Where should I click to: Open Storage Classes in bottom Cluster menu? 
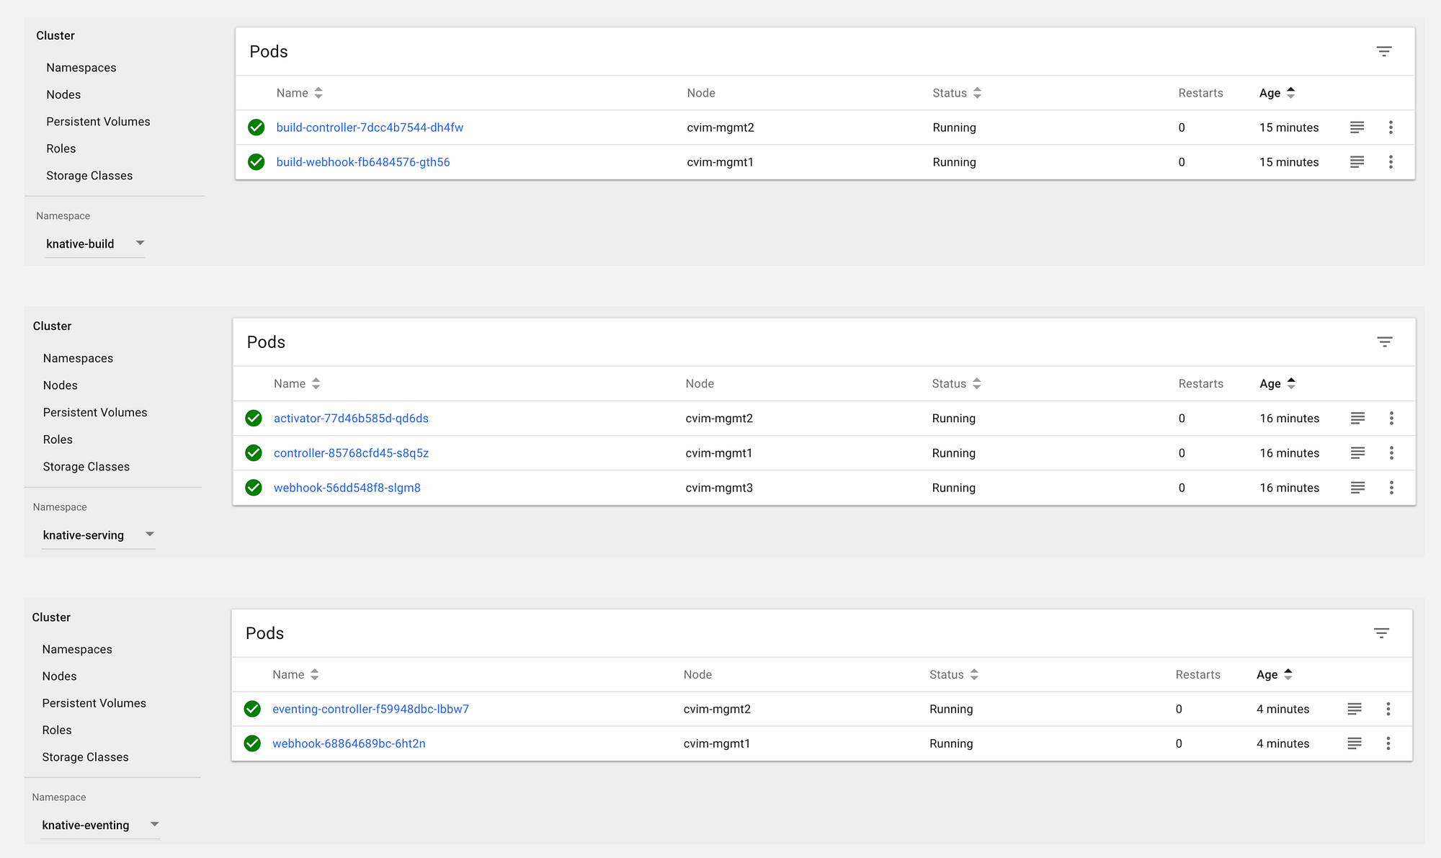coord(85,757)
